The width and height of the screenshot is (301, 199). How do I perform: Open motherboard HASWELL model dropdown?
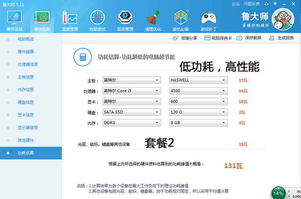(x=199, y=80)
